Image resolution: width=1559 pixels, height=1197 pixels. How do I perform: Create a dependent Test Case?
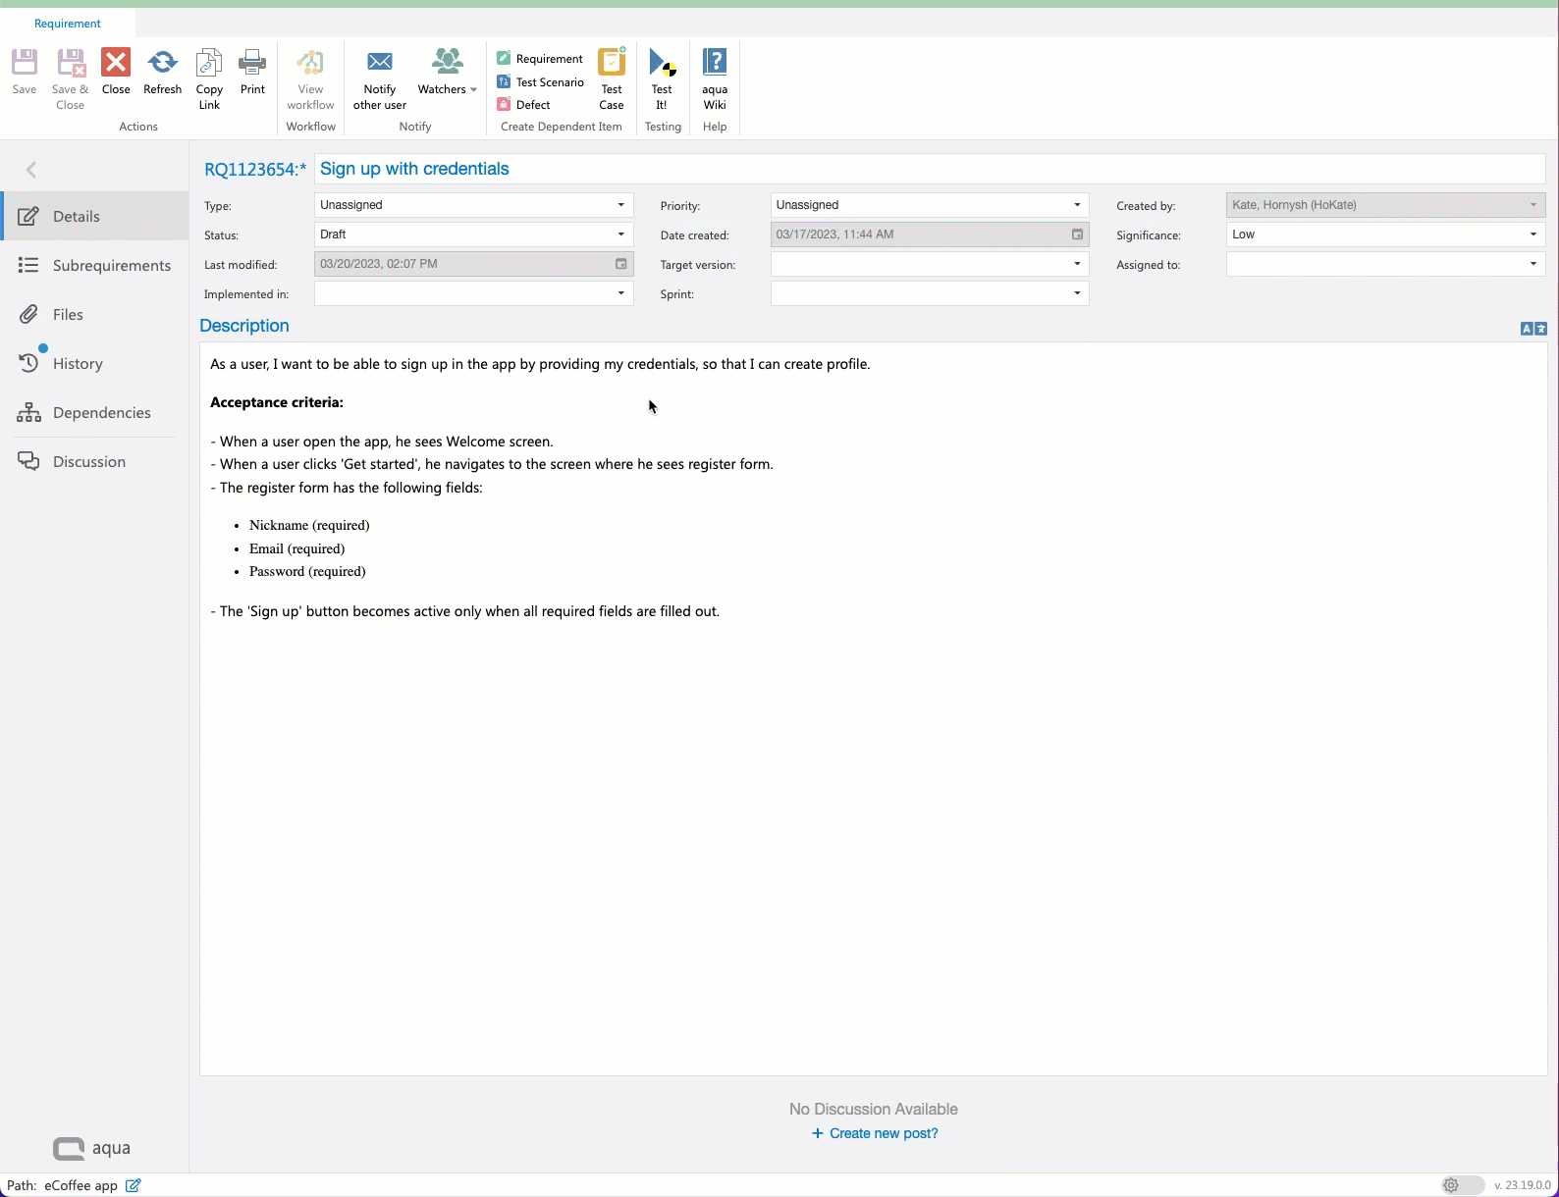612,78
